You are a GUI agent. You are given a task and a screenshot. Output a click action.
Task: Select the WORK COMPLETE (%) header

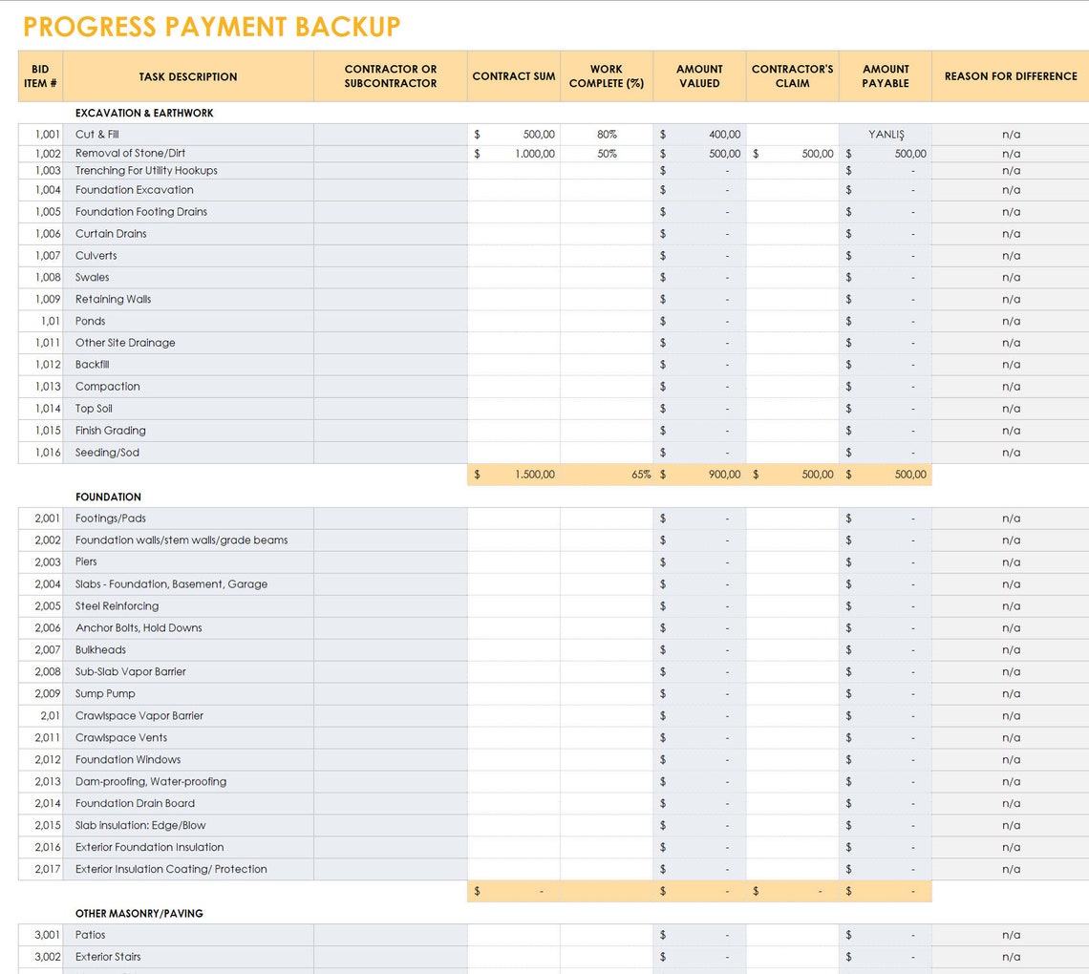pos(606,76)
